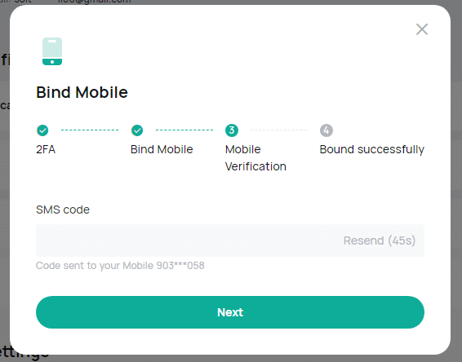The height and width of the screenshot is (362, 462).
Task: Click the 2FA step label
Action: tap(46, 149)
